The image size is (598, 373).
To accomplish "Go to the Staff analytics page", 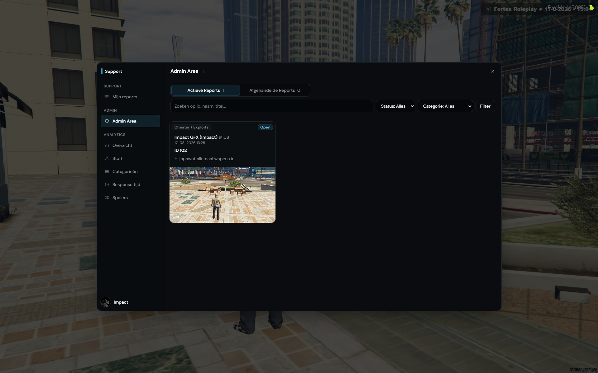I will coord(130,158).
